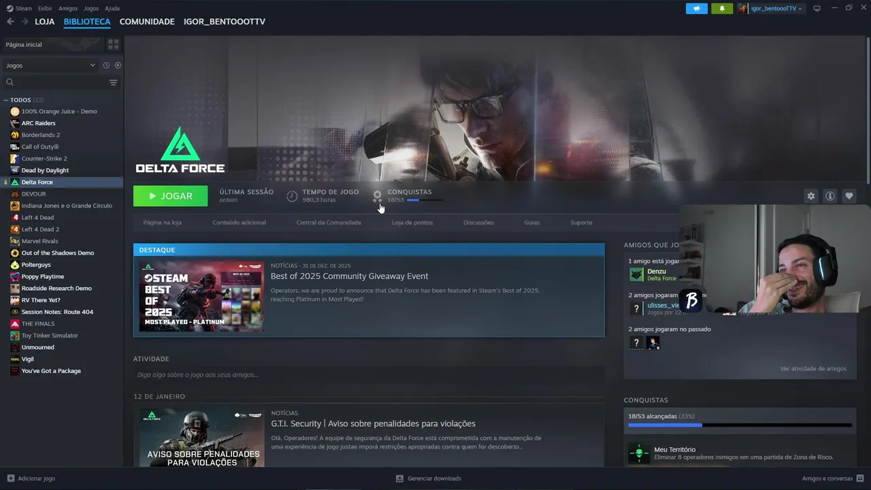871x490 pixels.
Task: Click THE FINALS game icon
Action: (15, 323)
